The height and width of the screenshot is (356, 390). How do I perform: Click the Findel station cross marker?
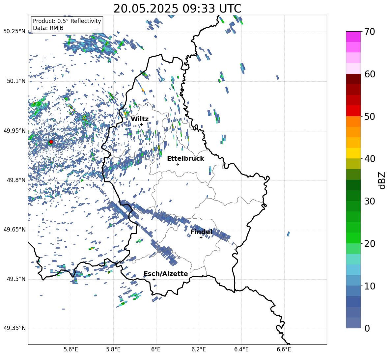click(x=201, y=238)
